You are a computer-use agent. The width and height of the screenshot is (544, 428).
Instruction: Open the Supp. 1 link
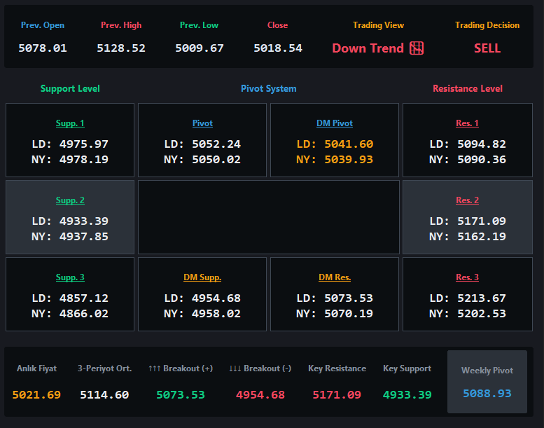(x=70, y=123)
